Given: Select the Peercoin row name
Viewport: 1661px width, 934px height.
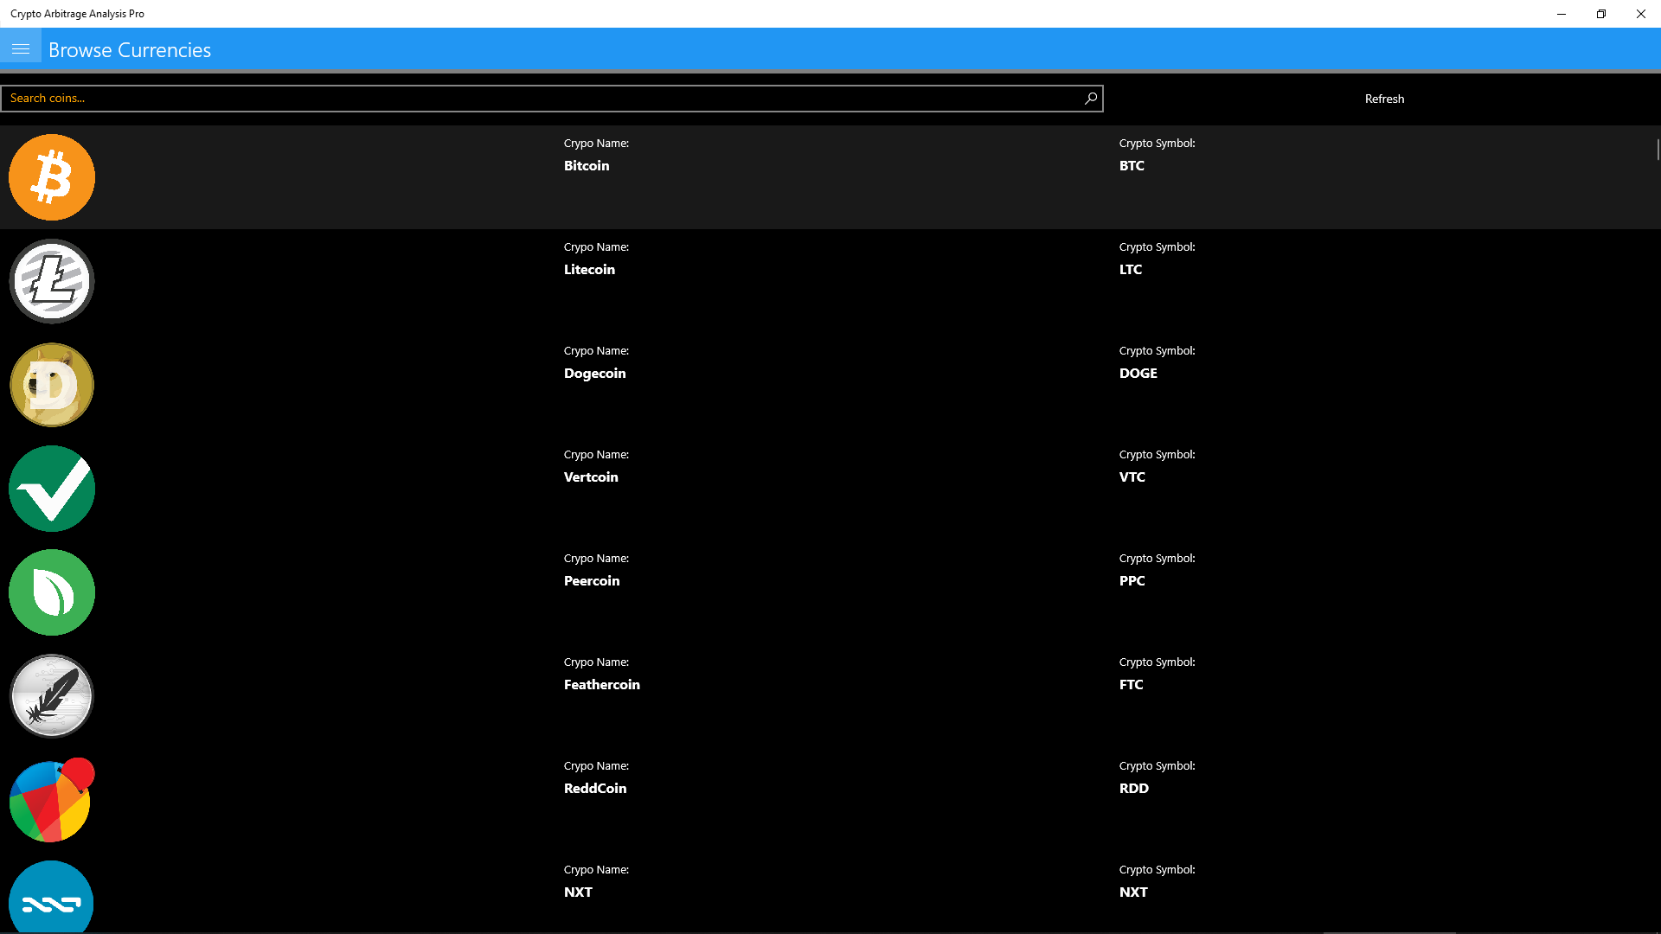Looking at the screenshot, I should click(x=592, y=581).
